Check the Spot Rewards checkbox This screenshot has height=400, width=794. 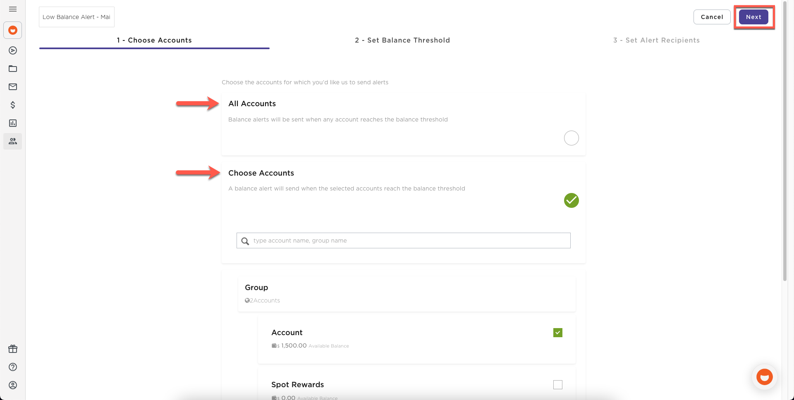pos(557,384)
